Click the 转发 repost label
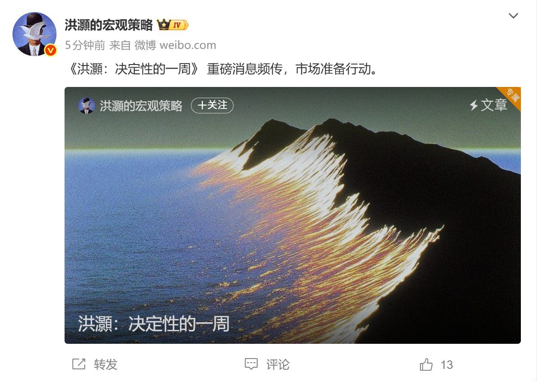This screenshot has height=381, width=537. click(106, 364)
